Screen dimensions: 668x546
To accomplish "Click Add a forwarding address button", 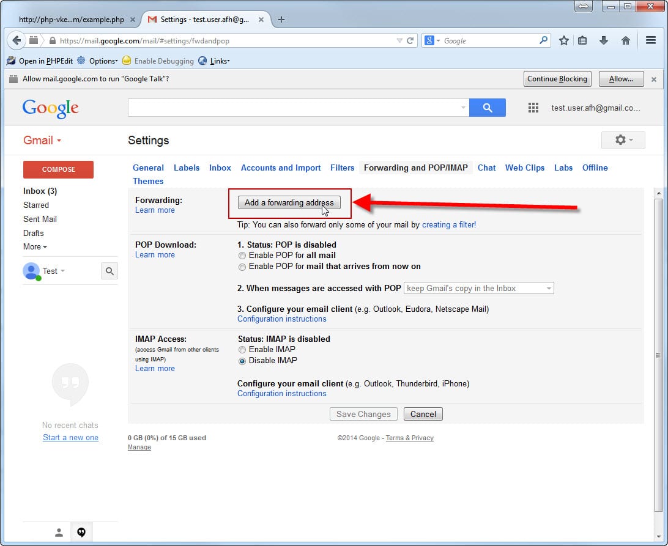I will click(x=289, y=203).
